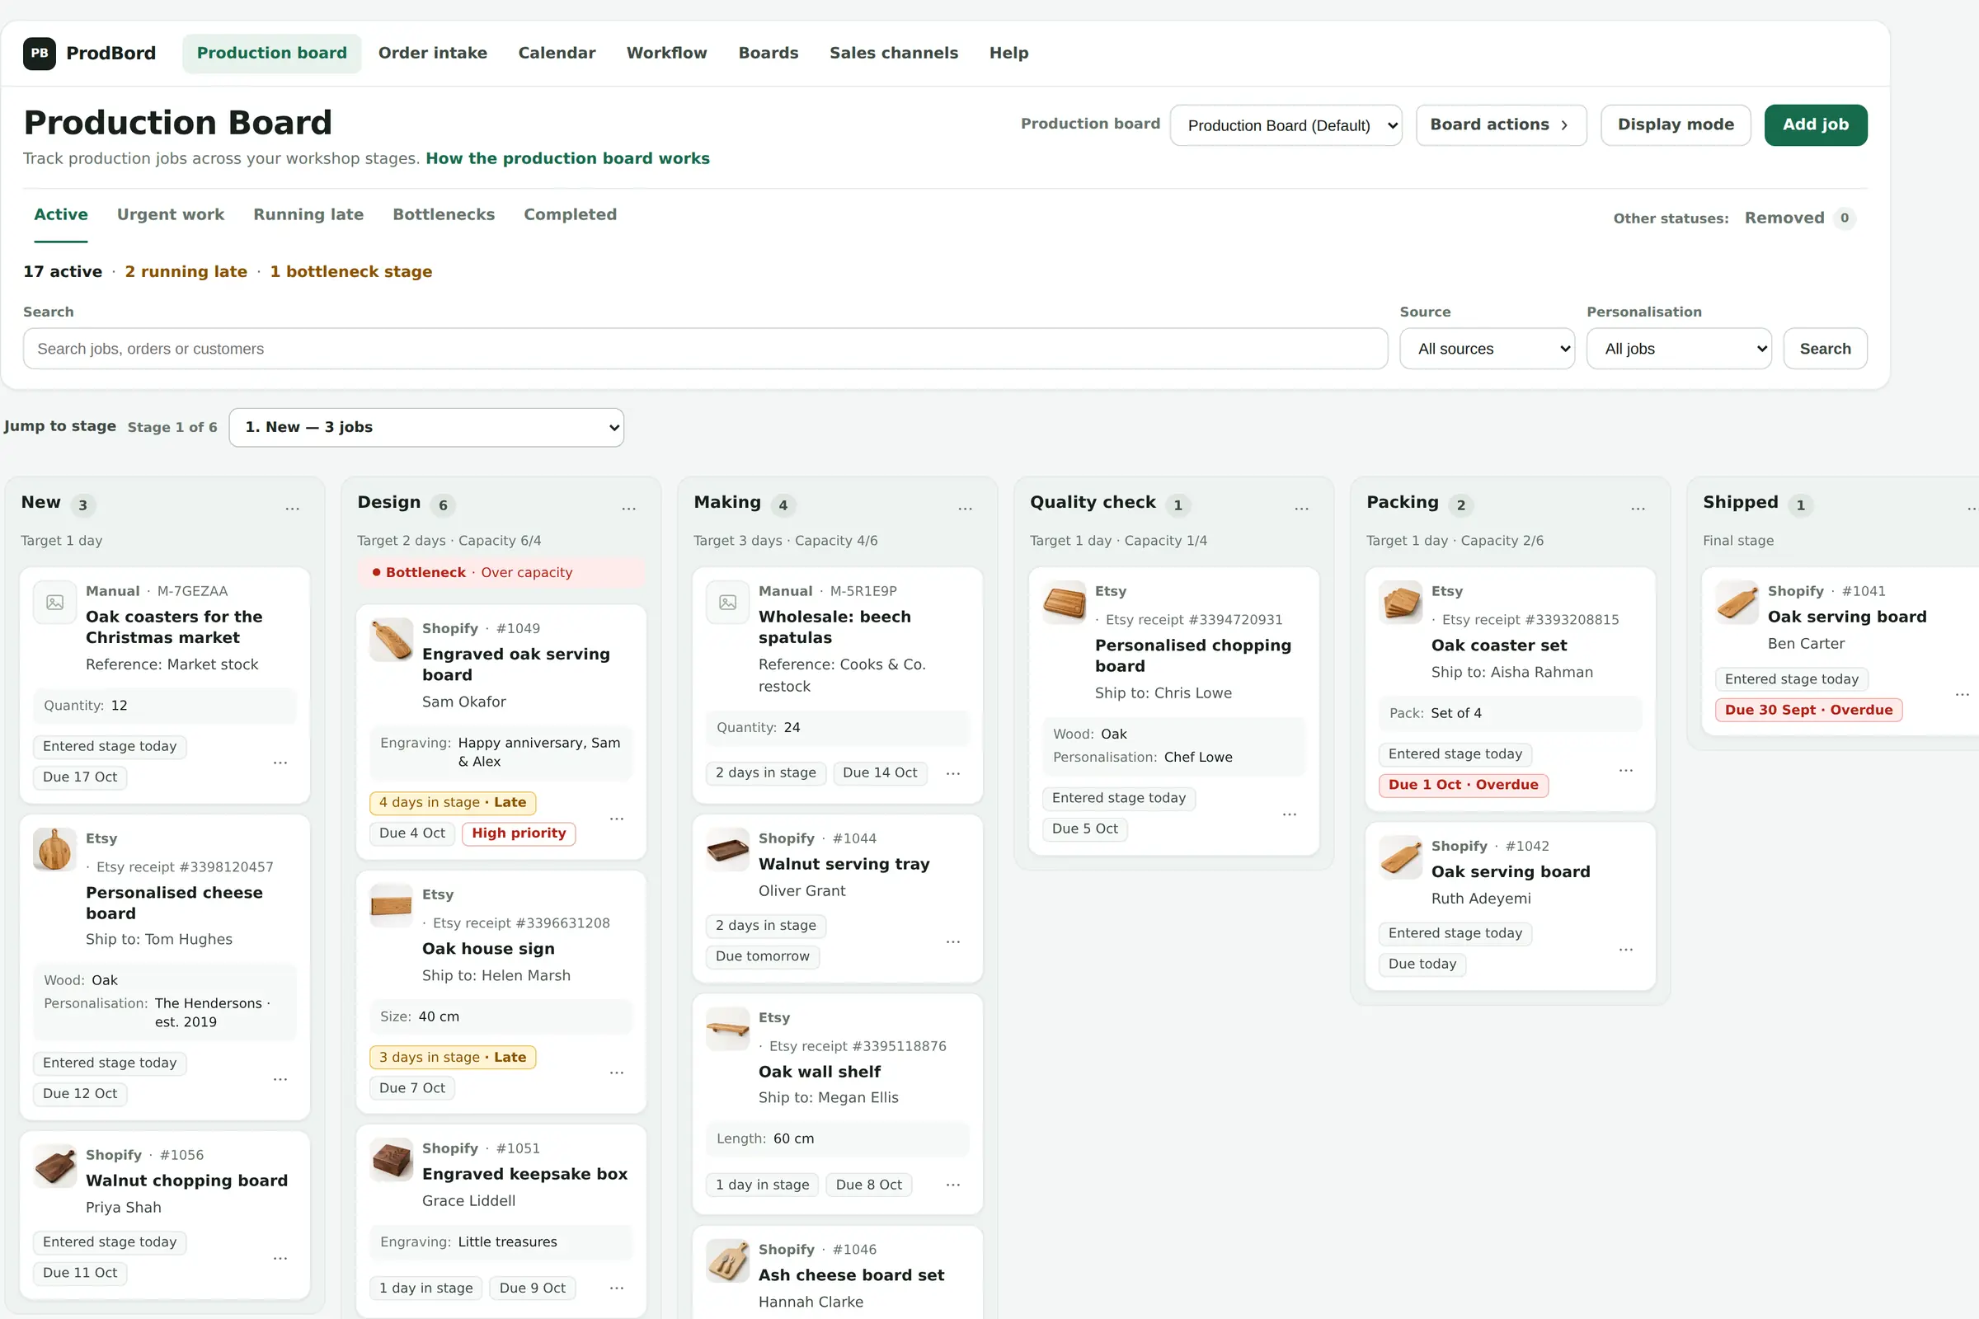Screen dimensions: 1979x1319
Task: Click the Removed status link
Action: 1799,218
